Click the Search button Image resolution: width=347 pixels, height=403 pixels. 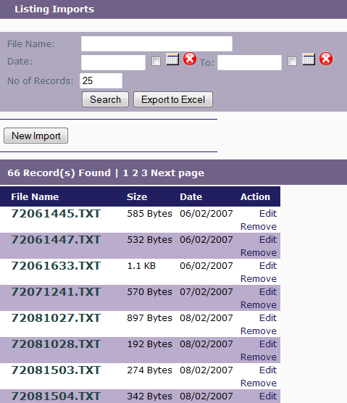(105, 99)
